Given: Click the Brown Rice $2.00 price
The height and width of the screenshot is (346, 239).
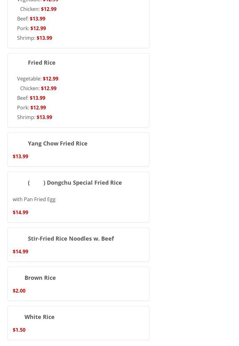Looking at the screenshot, I should coord(19,291).
